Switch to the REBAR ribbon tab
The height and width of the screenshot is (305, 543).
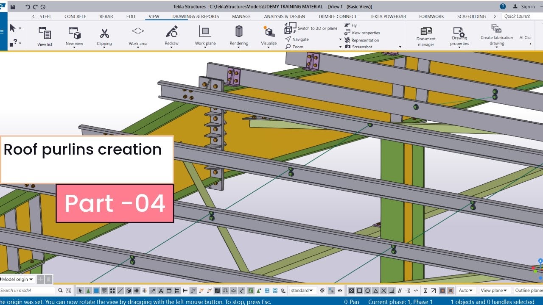(x=106, y=17)
